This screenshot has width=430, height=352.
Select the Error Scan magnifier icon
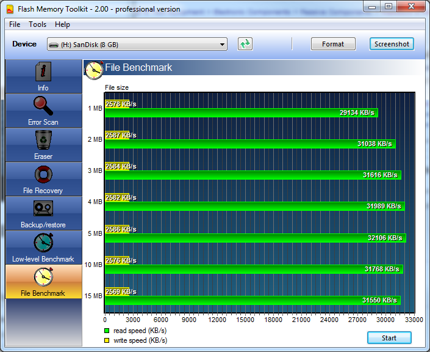pyautogui.click(x=43, y=106)
